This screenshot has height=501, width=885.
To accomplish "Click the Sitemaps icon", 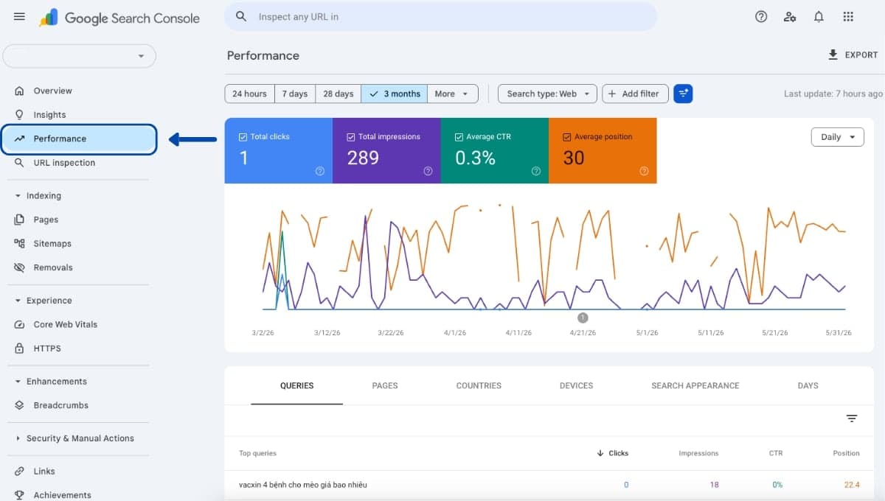I will [x=20, y=244].
